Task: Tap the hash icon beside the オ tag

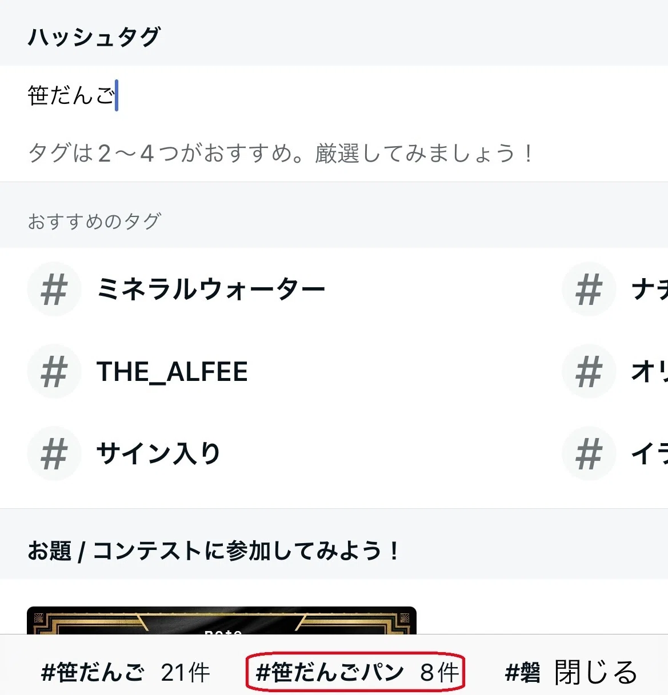Action: coord(589,371)
